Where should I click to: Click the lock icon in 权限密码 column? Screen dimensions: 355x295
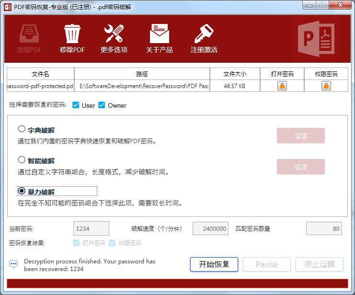(x=326, y=86)
